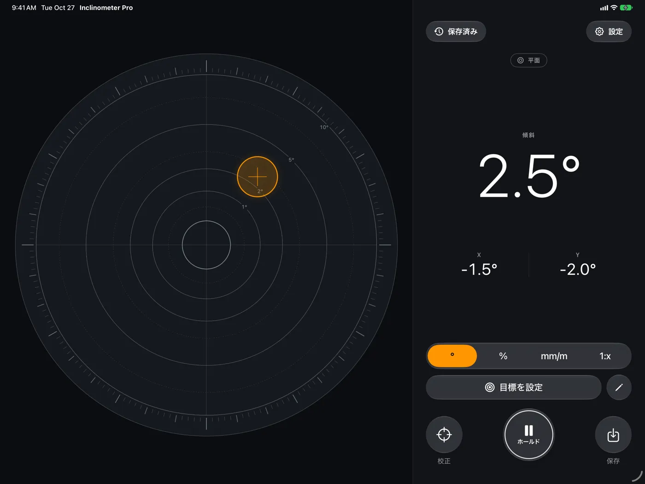645x484 pixels.
Task: Click the cellular signal bars icon
Action: [604, 8]
